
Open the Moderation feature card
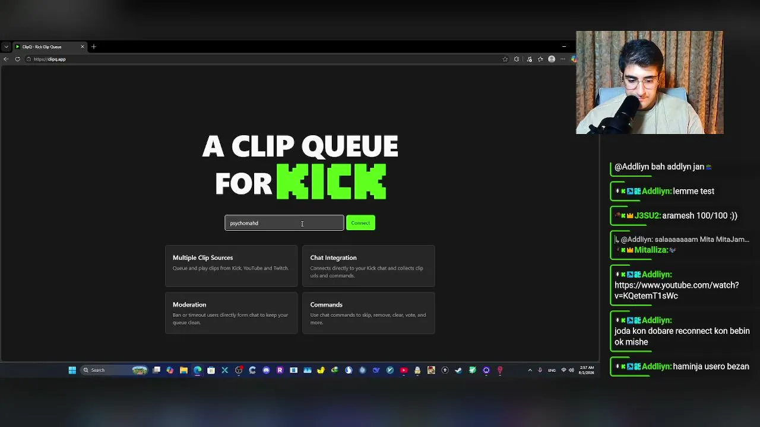(231, 313)
